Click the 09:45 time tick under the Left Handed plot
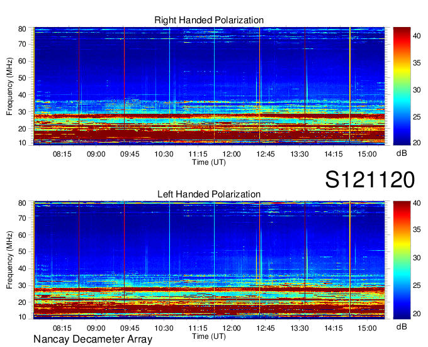This screenshot has height=347, width=428. pyautogui.click(x=130, y=328)
